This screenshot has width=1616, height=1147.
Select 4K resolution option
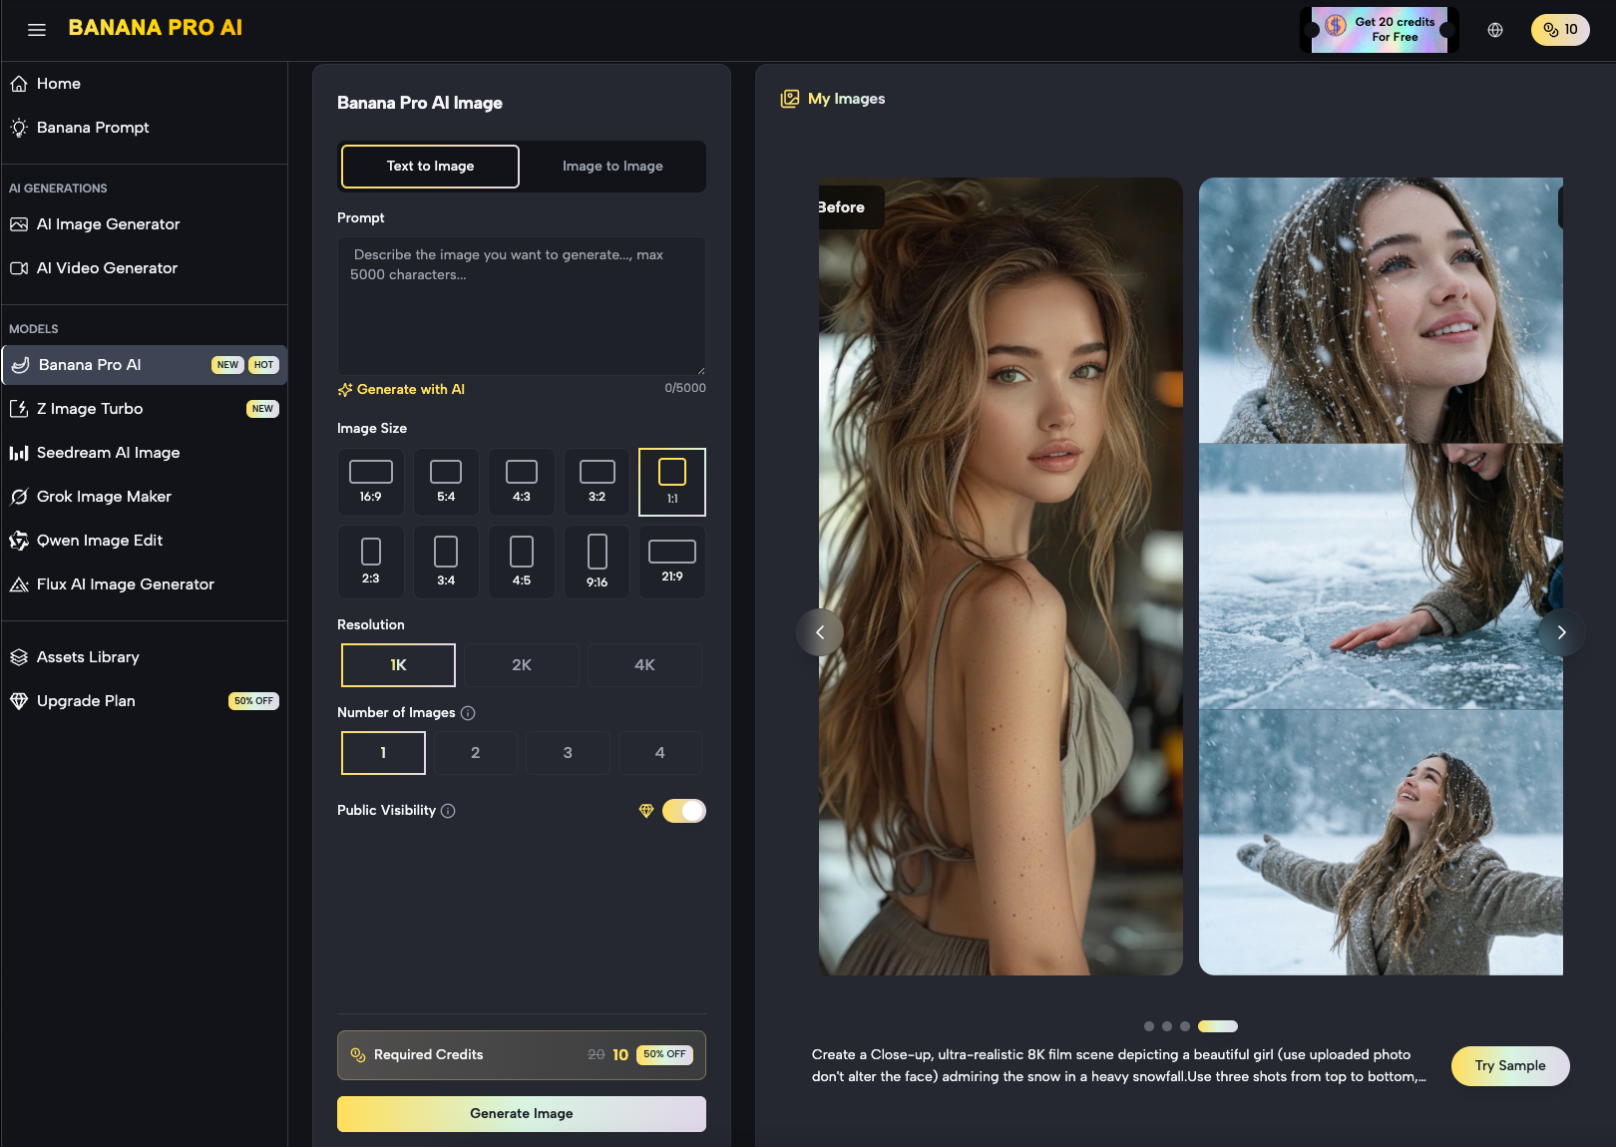(x=644, y=665)
